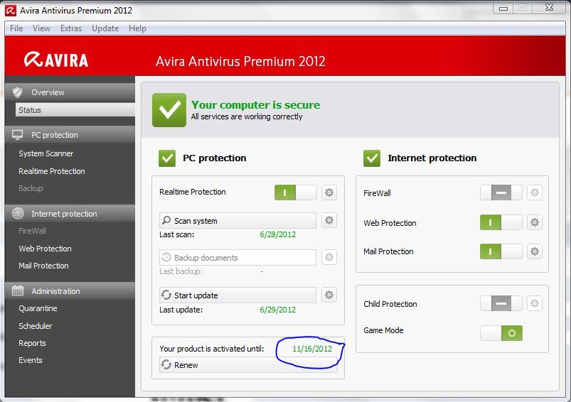Open the Help menu
The height and width of the screenshot is (402, 571).
click(x=137, y=28)
